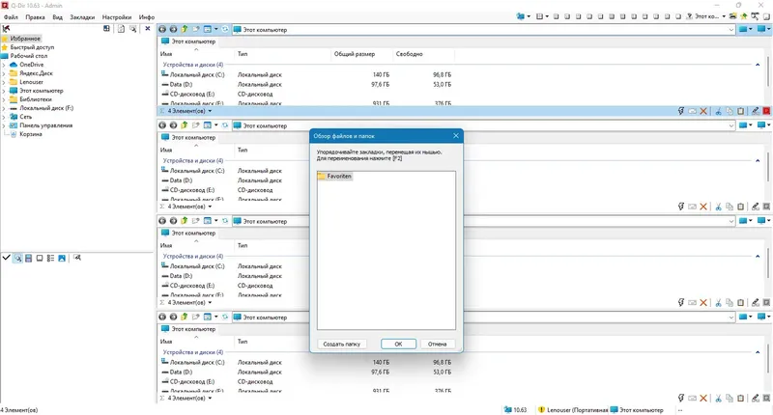Click the red delete X in top pane status bar
The height and width of the screenshot is (415, 773).
point(703,111)
